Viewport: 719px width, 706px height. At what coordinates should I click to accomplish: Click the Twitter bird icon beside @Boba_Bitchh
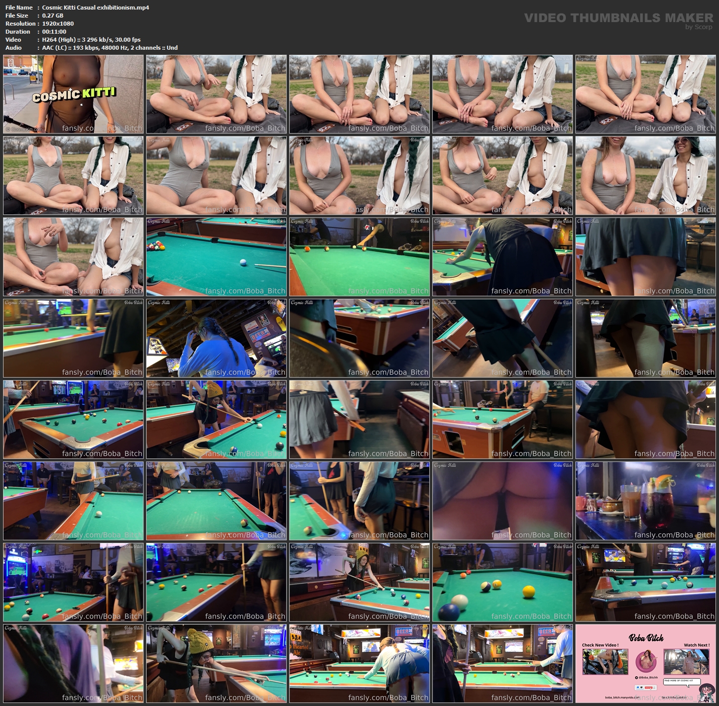point(636,678)
